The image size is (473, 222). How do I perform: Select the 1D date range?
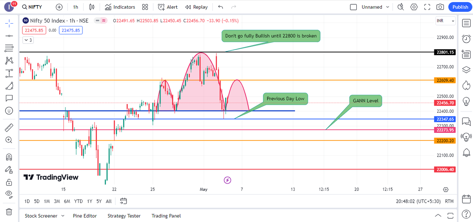(x=27, y=201)
